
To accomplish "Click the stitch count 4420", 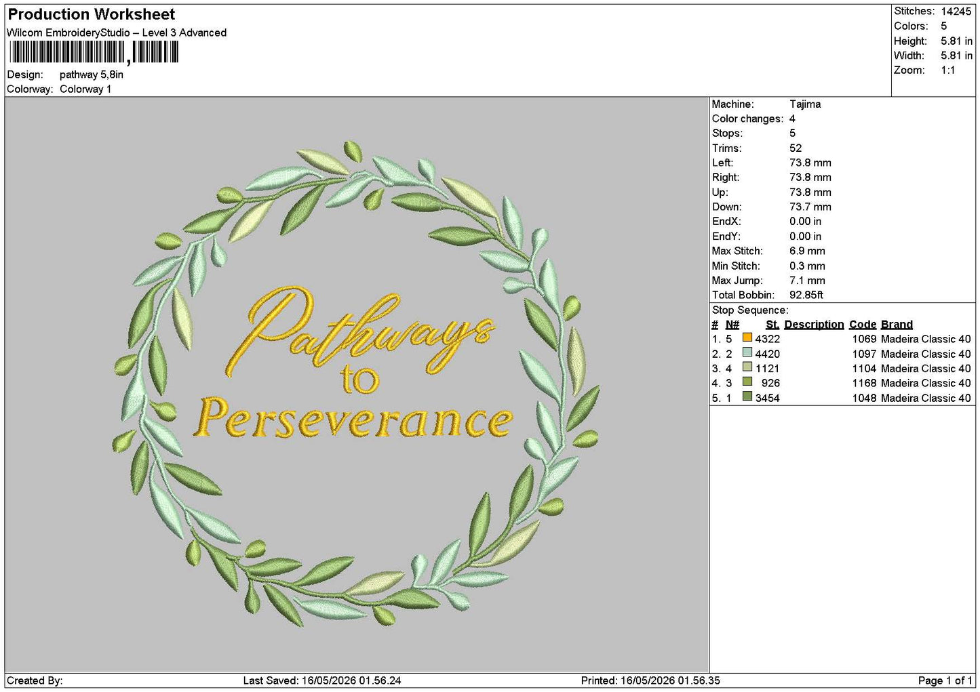I will click(768, 354).
